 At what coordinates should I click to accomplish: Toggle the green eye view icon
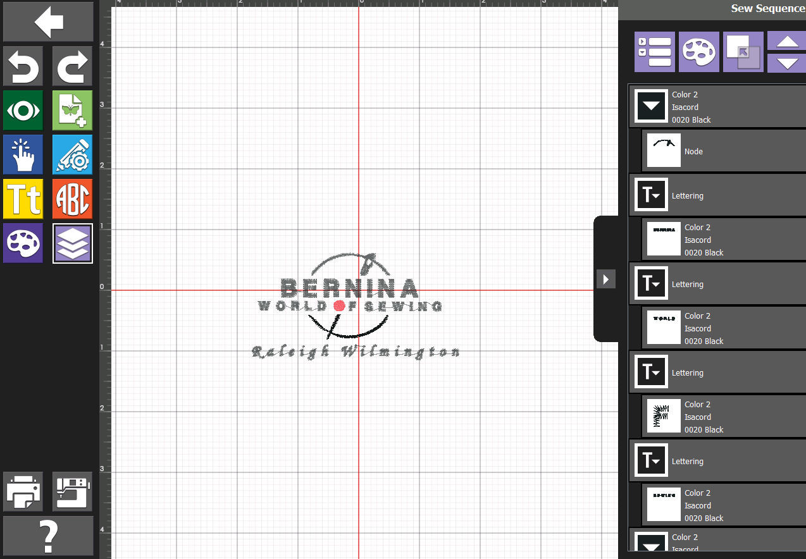point(23,110)
